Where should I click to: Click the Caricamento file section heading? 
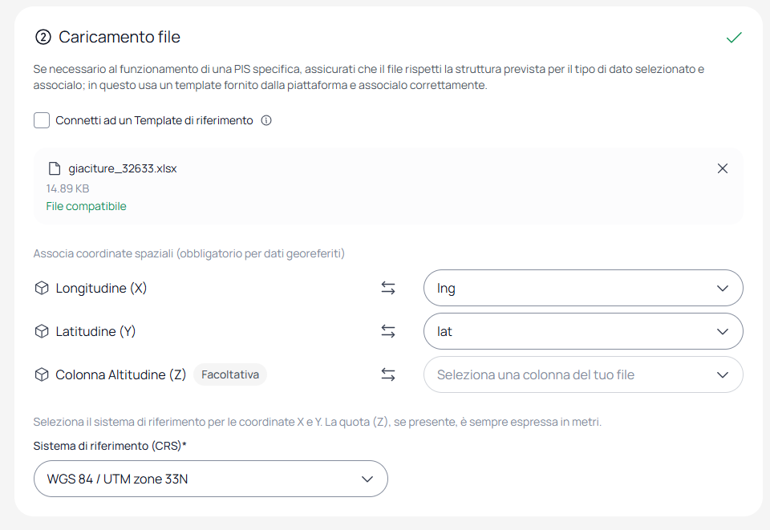120,37
